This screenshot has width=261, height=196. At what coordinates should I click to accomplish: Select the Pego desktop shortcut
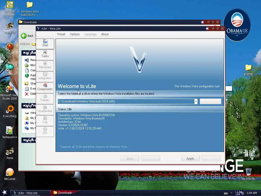coord(10,49)
